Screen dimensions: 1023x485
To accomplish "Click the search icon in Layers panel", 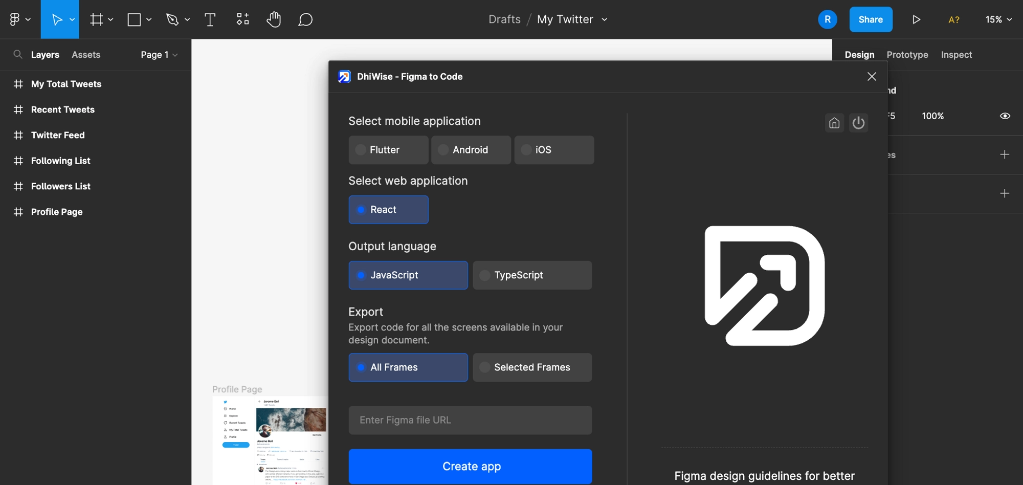I will pyautogui.click(x=18, y=54).
